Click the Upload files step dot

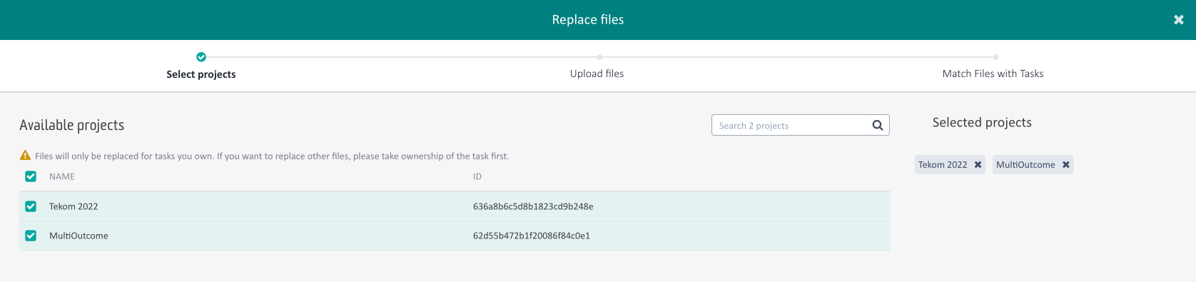click(599, 57)
